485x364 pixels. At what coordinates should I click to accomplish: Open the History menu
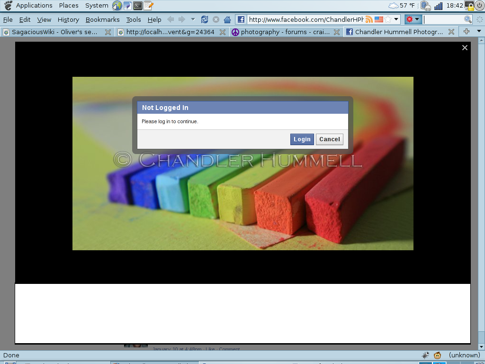point(68,19)
